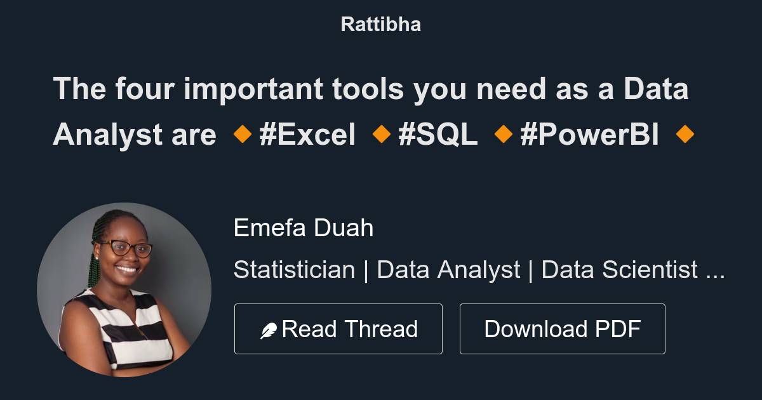Click the Rattibha header area
Image resolution: width=762 pixels, height=400 pixels.
[x=380, y=23]
